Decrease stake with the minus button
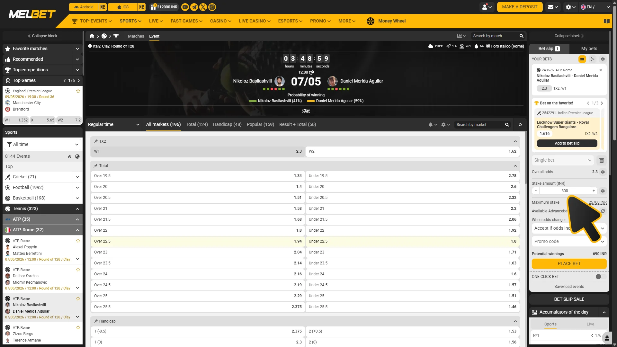617x347 pixels. coord(536,191)
